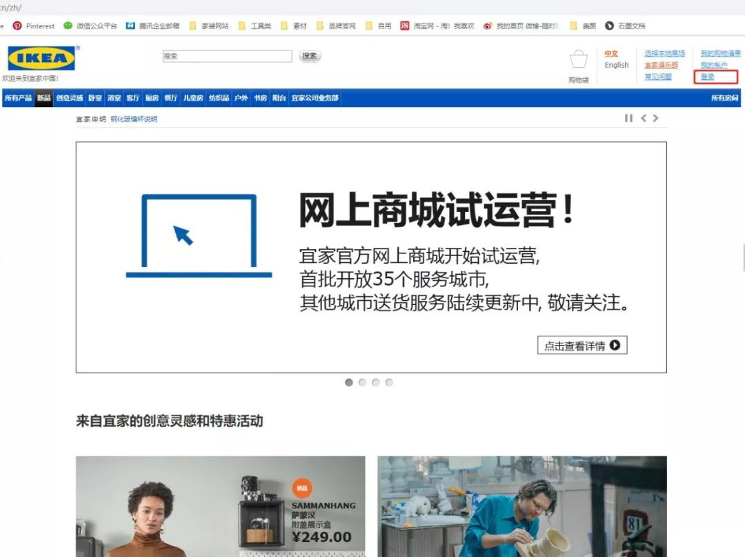Open 点击查看详情 on the banner
This screenshot has height=557, width=745.
point(582,344)
